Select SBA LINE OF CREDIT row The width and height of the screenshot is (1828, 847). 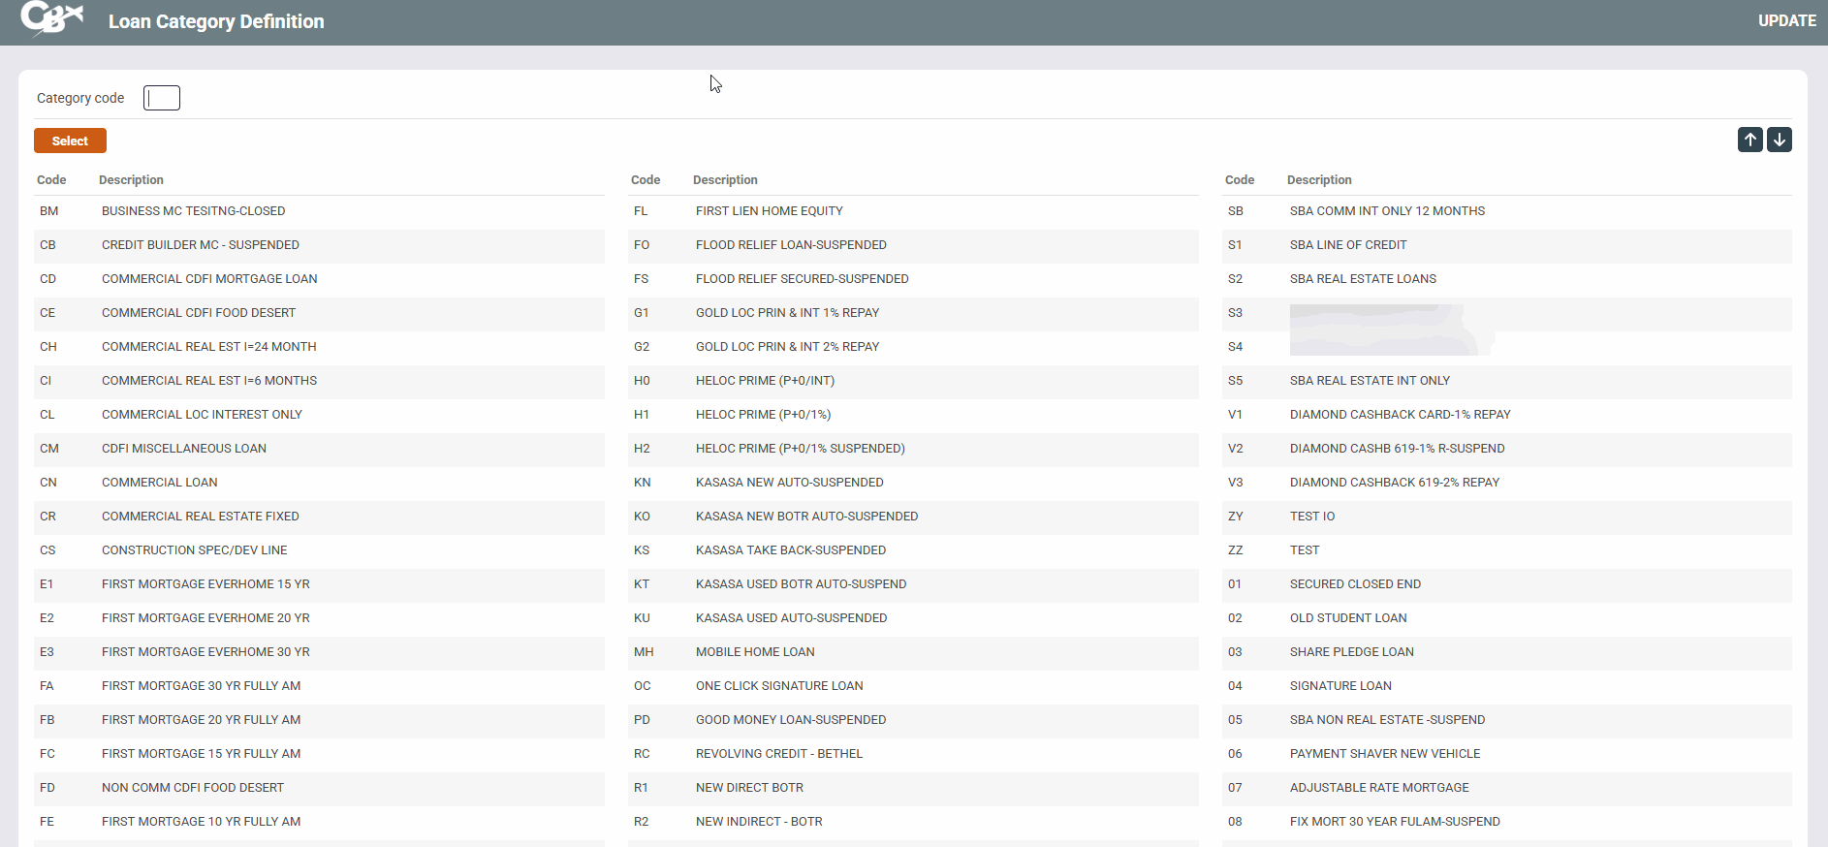[1348, 245]
